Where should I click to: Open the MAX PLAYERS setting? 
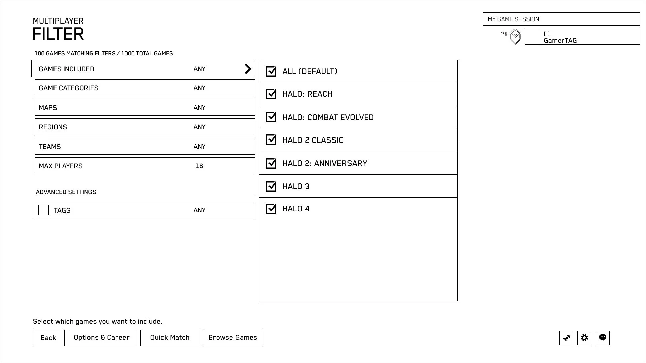(145, 166)
